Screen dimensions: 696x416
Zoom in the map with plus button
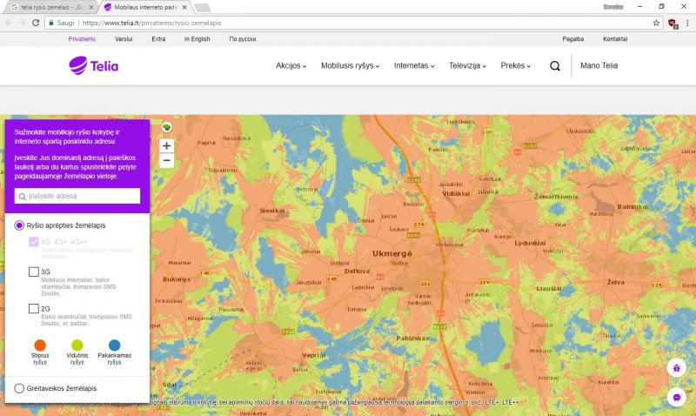[166, 145]
